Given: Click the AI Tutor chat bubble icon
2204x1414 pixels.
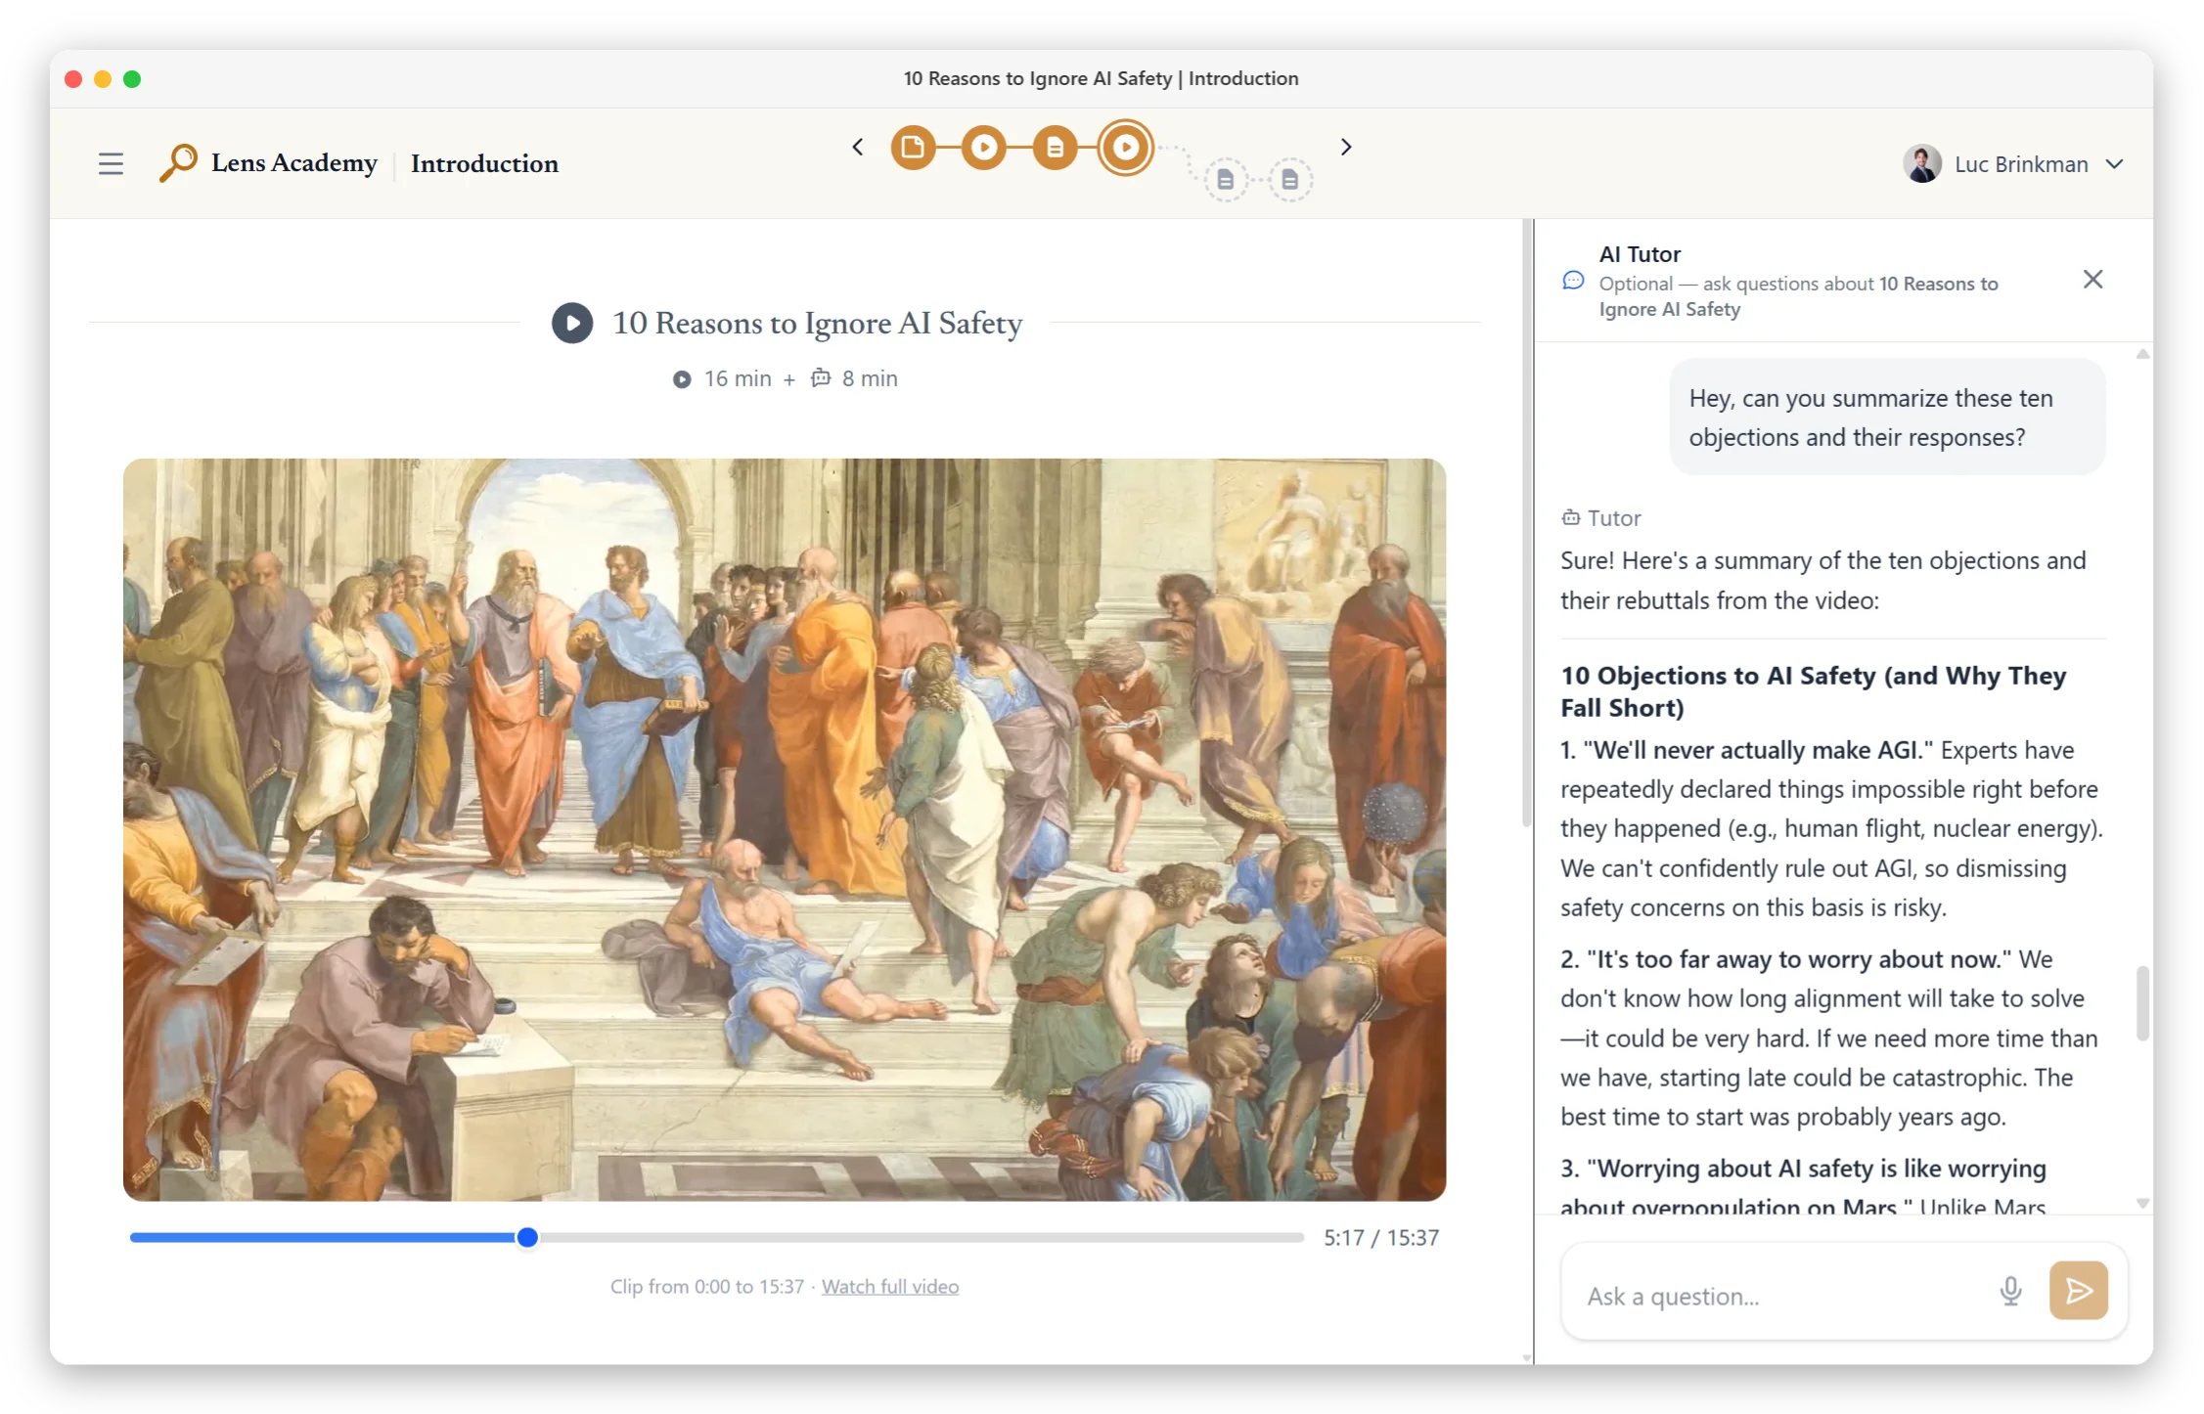Looking at the screenshot, I should tap(1572, 281).
